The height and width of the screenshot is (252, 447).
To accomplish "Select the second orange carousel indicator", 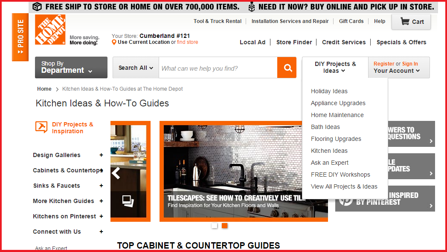I will [224, 226].
